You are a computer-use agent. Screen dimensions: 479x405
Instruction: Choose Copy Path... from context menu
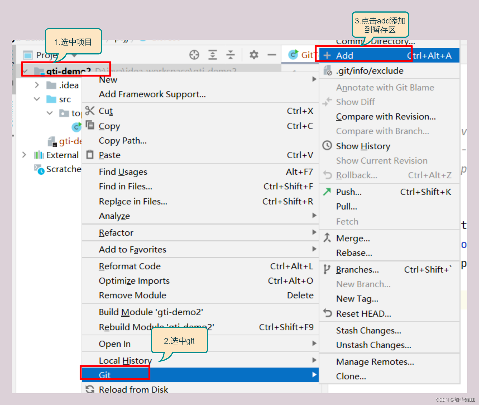pos(200,140)
